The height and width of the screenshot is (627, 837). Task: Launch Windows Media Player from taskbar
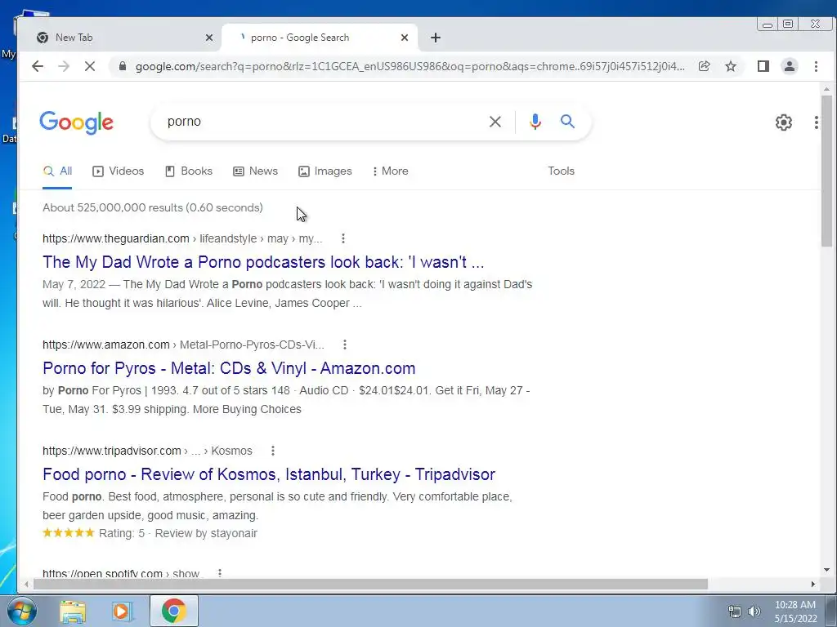pyautogui.click(x=123, y=611)
